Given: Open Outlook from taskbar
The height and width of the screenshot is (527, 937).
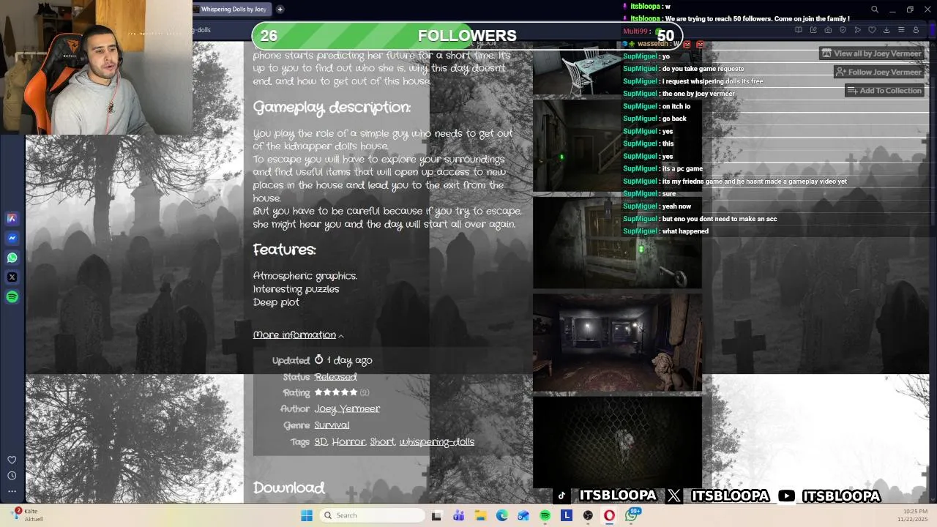Looking at the screenshot, I should [523, 515].
